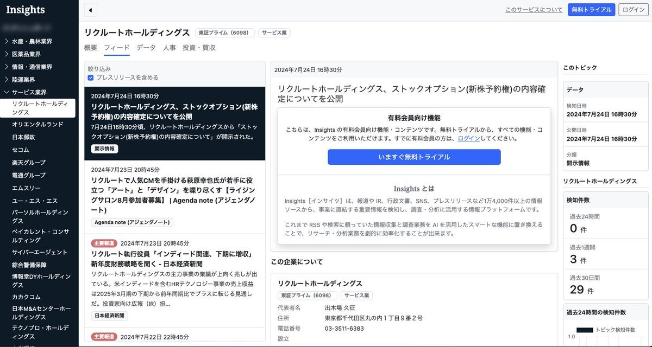Expand the 水産・農林業界 category
652x347 pixels.
point(33,41)
